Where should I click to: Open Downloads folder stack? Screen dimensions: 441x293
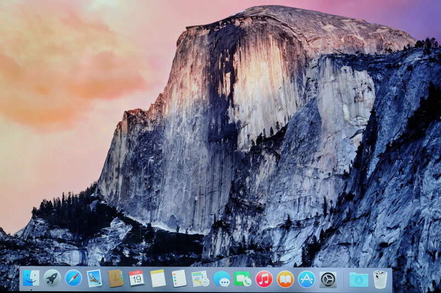tap(359, 280)
